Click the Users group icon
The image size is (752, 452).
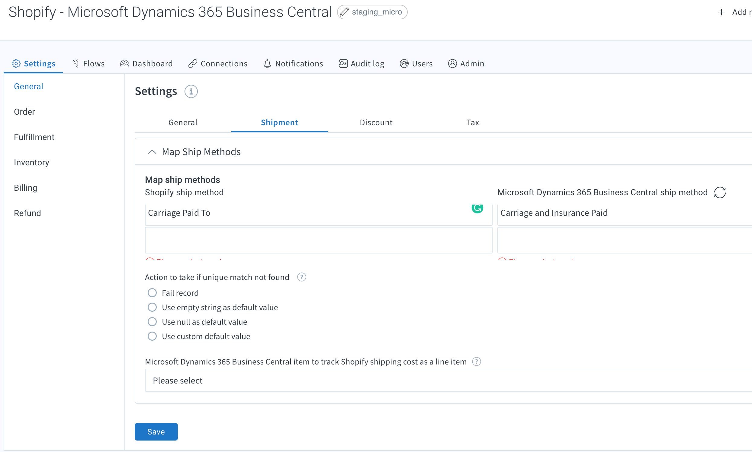point(404,63)
